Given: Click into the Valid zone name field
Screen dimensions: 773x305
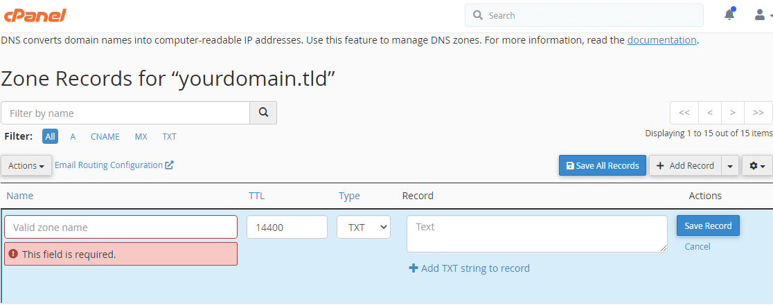Looking at the screenshot, I should [121, 227].
